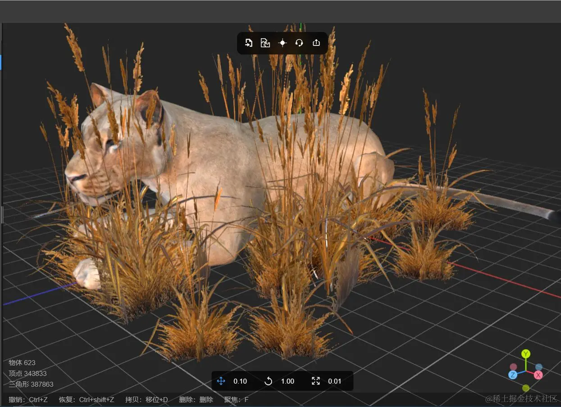Click the '恢复: Ctrl+shift+Z' shortcut hint

[87, 399]
